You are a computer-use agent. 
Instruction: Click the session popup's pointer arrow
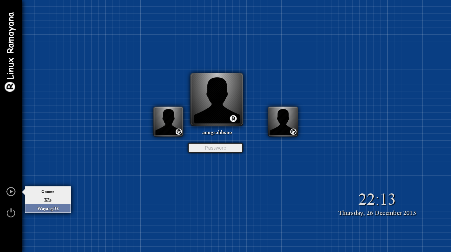pyautogui.click(x=23, y=192)
